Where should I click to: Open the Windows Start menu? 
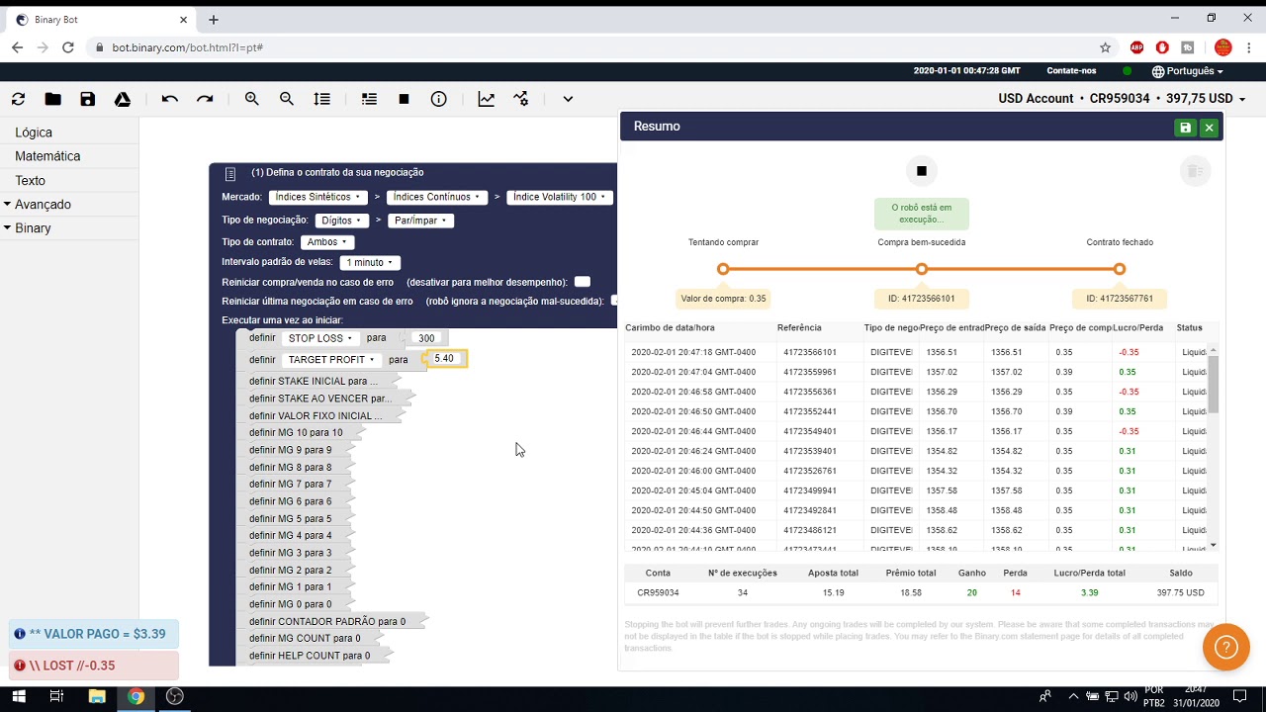click(x=18, y=696)
